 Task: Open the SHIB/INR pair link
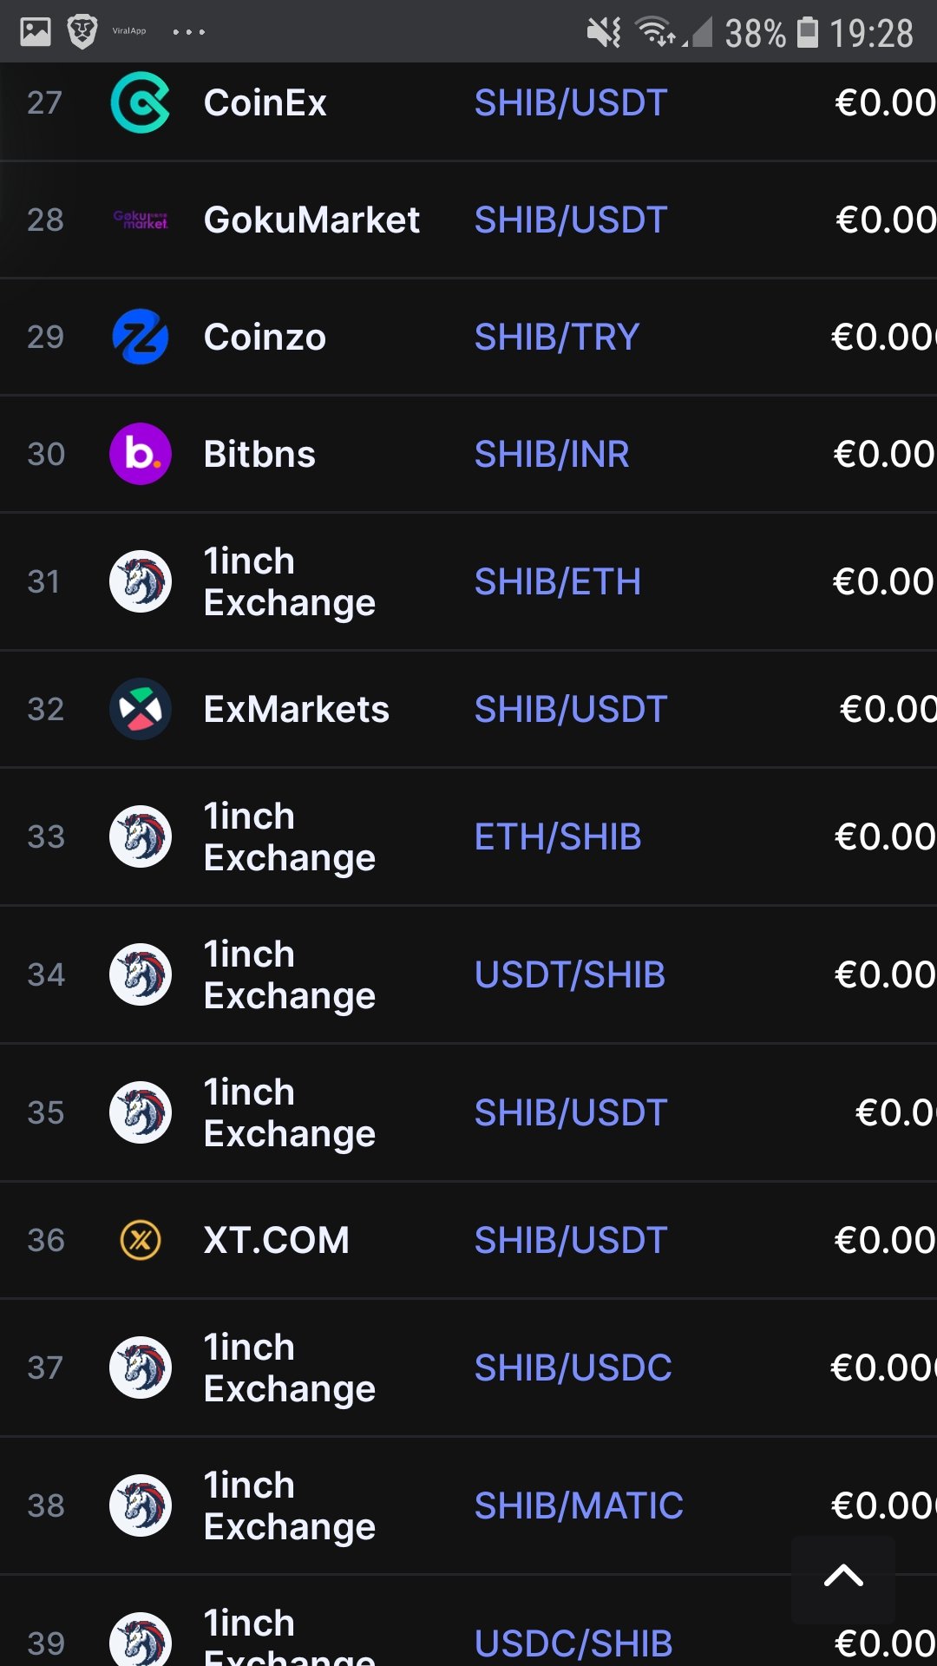pyautogui.click(x=552, y=454)
